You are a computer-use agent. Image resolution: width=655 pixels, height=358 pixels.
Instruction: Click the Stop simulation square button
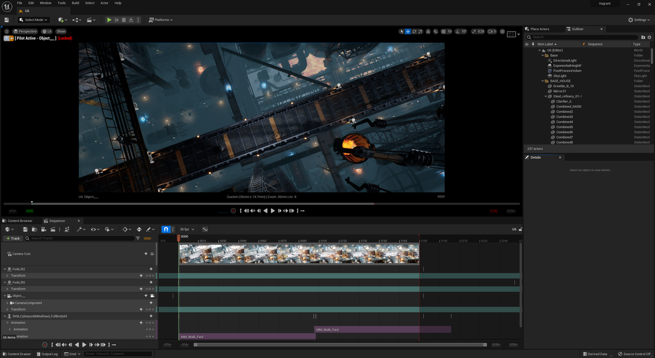pos(124,20)
